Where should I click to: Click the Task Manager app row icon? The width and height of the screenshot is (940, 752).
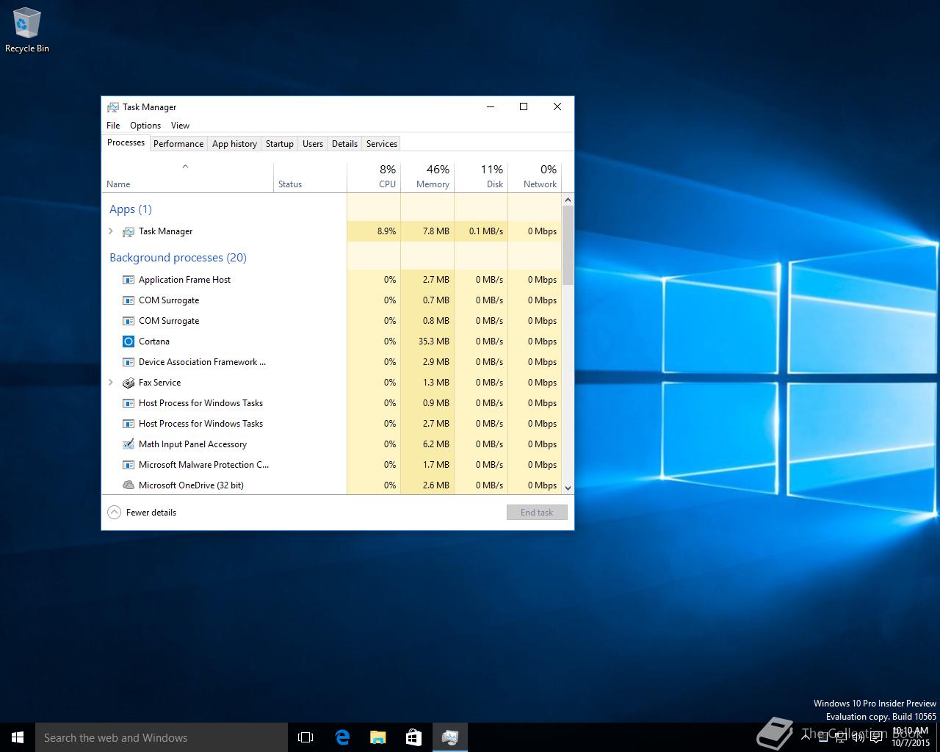pyautogui.click(x=129, y=231)
